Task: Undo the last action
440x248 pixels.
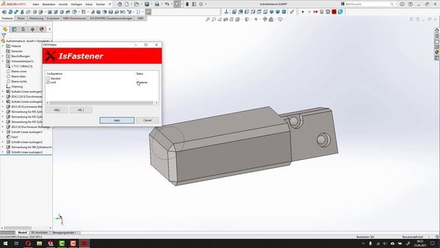Action: tap(167, 4)
